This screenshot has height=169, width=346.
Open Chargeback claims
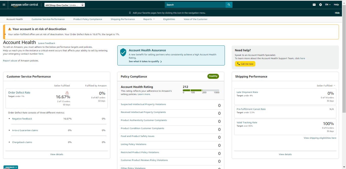(x=22, y=142)
